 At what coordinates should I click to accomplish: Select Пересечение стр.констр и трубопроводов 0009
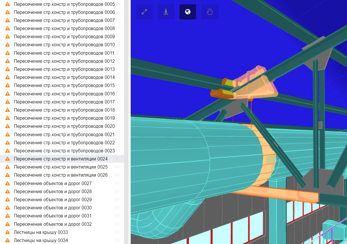pos(64,36)
